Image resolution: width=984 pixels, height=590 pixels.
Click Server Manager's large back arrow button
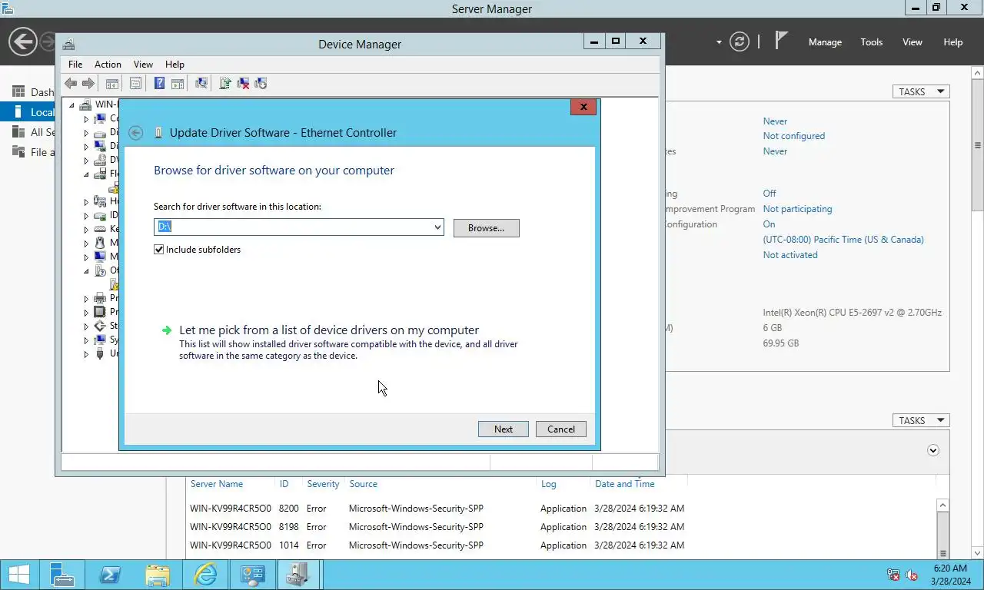(23, 41)
